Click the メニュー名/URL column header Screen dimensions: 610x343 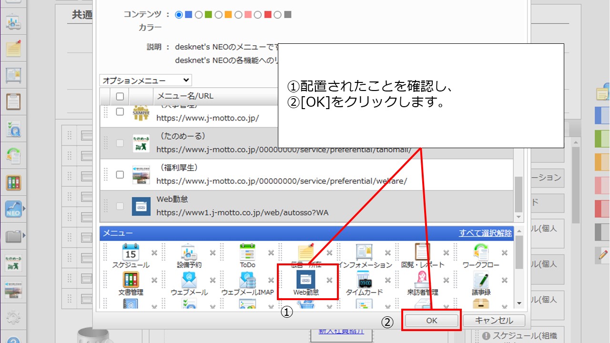(x=185, y=96)
